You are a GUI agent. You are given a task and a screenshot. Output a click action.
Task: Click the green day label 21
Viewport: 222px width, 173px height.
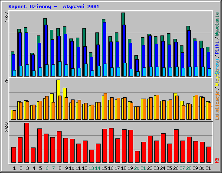coord(143,168)
